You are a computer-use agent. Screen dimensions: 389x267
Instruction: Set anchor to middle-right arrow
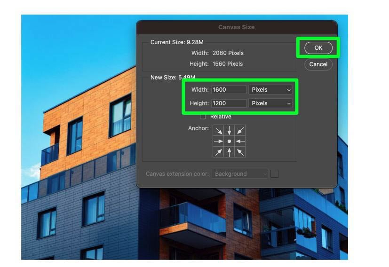(x=240, y=141)
